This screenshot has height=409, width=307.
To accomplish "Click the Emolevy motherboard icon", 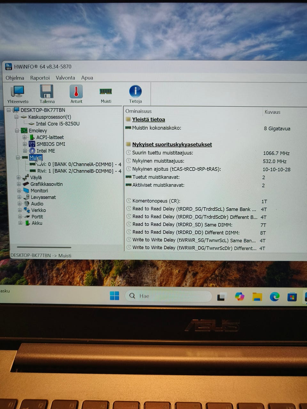I will pyautogui.click(x=24, y=130).
